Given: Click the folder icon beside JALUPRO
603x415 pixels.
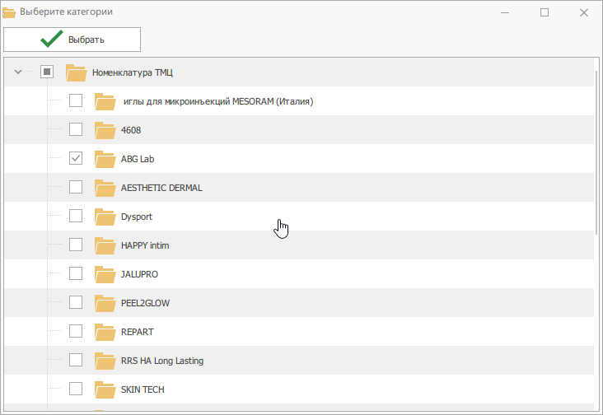Looking at the screenshot, I should [105, 274].
